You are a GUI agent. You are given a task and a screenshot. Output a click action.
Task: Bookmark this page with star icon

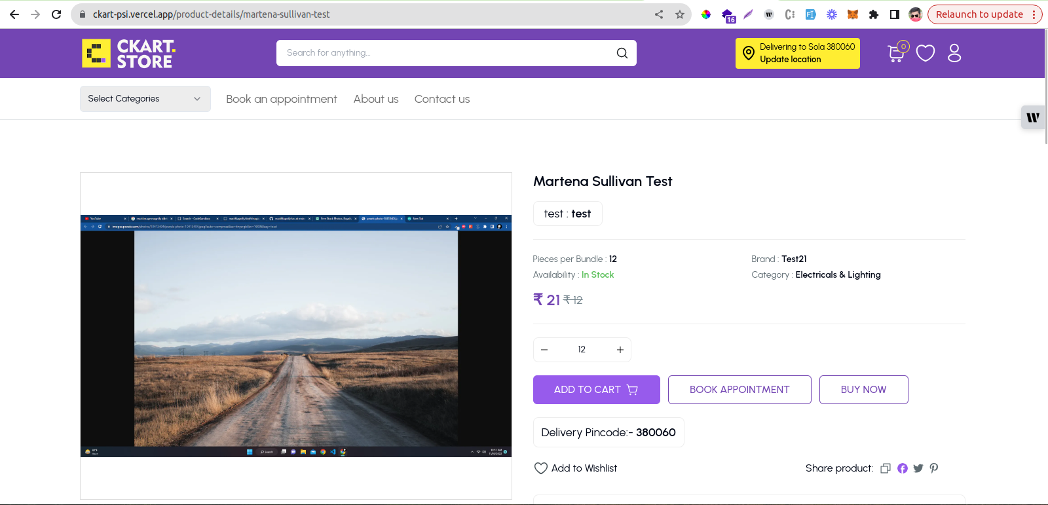(680, 14)
